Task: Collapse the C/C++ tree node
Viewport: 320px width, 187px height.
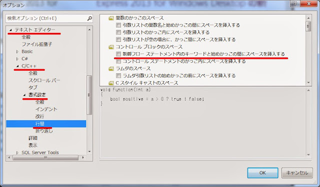Action: point(17,66)
